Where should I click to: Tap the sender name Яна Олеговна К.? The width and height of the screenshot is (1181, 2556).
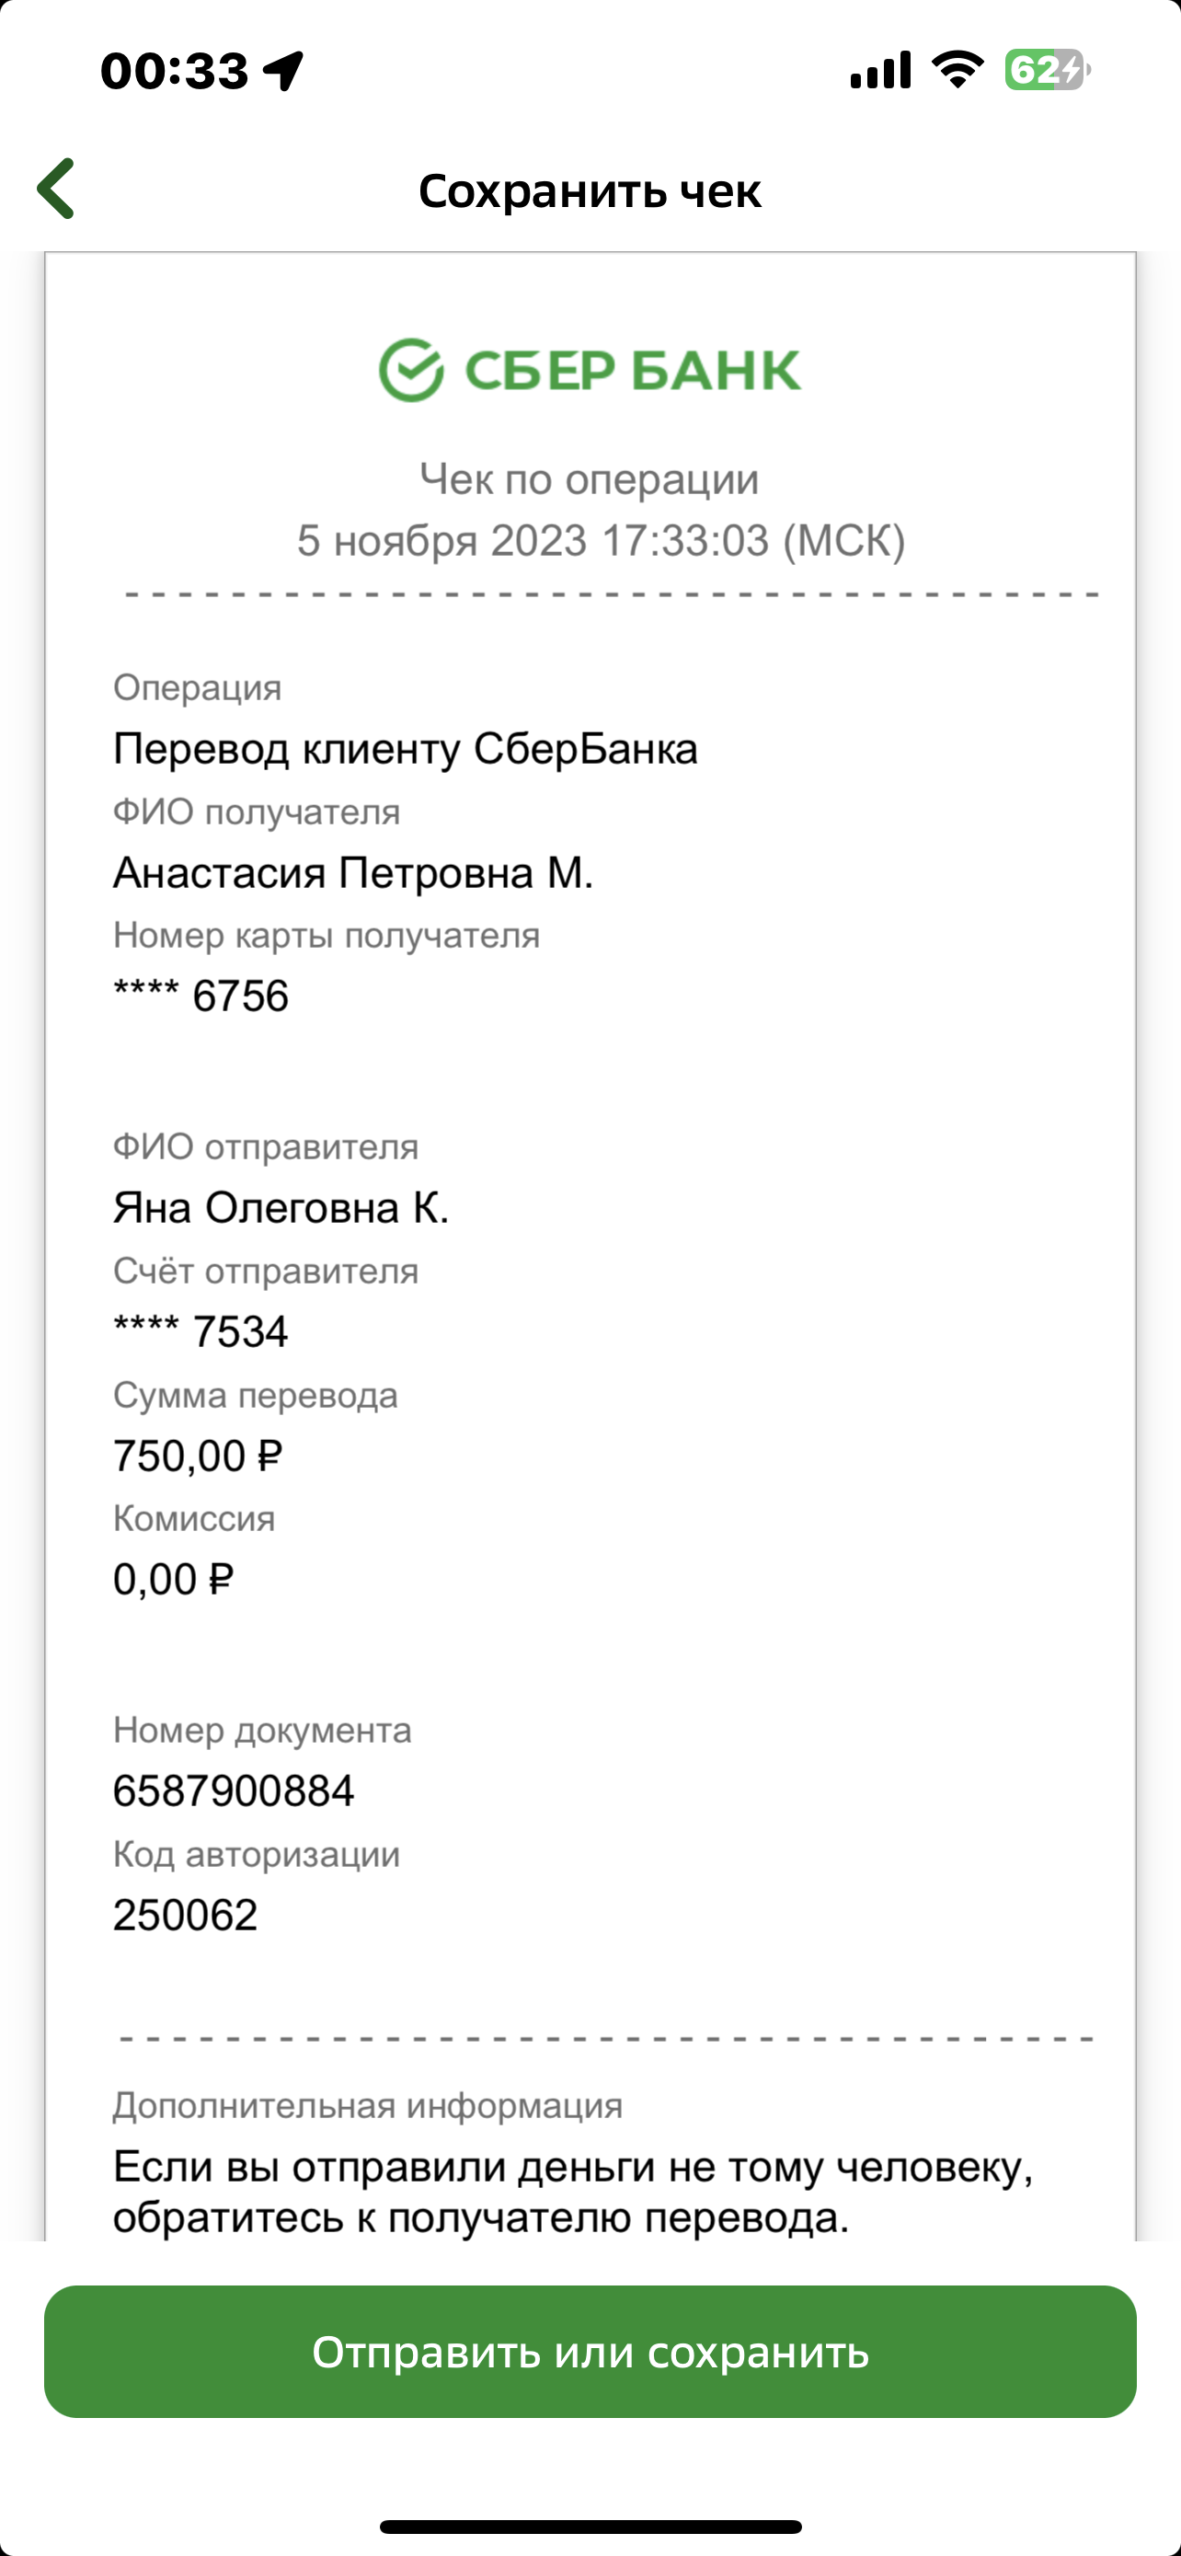point(281,1207)
